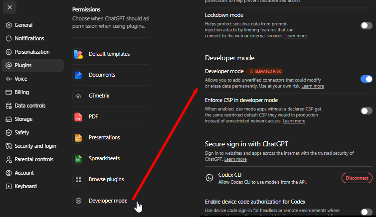Open Learn more link for Enforce CSP
Image resolution: width=376 pixels, height=217 pixels.
[x=294, y=121]
